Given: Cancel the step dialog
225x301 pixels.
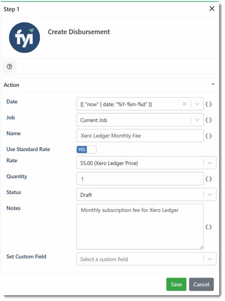Looking at the screenshot, I should tap(201, 285).
